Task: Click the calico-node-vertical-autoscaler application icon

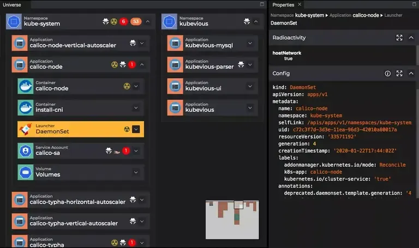Action: click(x=20, y=43)
